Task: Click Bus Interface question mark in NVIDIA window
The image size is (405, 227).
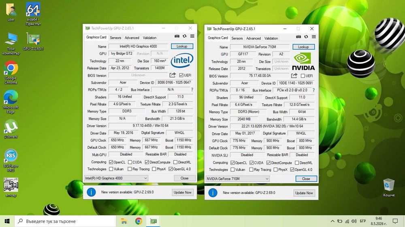Action: point(313,90)
